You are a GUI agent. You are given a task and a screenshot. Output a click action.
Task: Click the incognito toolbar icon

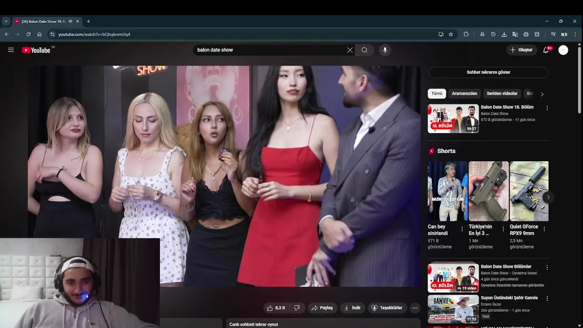(x=482, y=34)
